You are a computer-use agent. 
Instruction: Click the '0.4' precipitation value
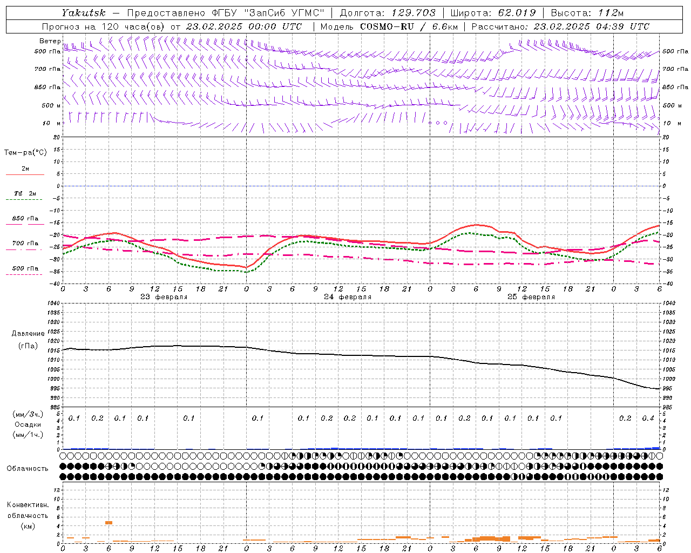648,419
